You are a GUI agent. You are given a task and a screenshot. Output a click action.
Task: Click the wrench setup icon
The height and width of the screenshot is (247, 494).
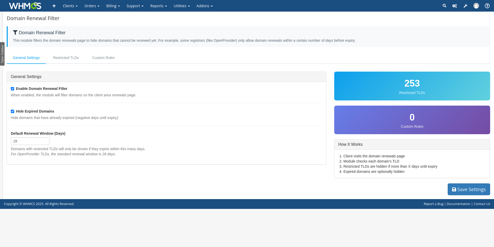point(465,6)
